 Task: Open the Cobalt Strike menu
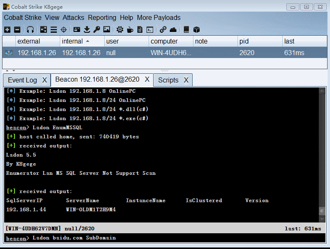click(x=22, y=18)
